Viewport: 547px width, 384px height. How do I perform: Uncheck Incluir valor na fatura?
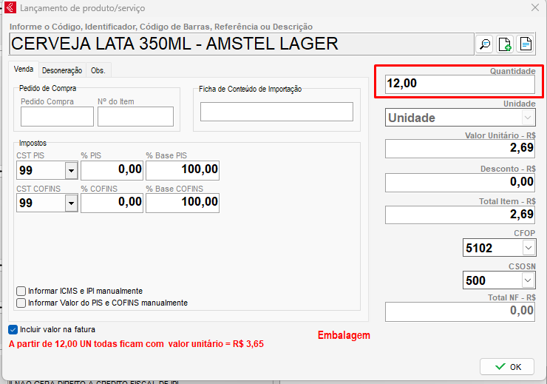click(x=13, y=329)
